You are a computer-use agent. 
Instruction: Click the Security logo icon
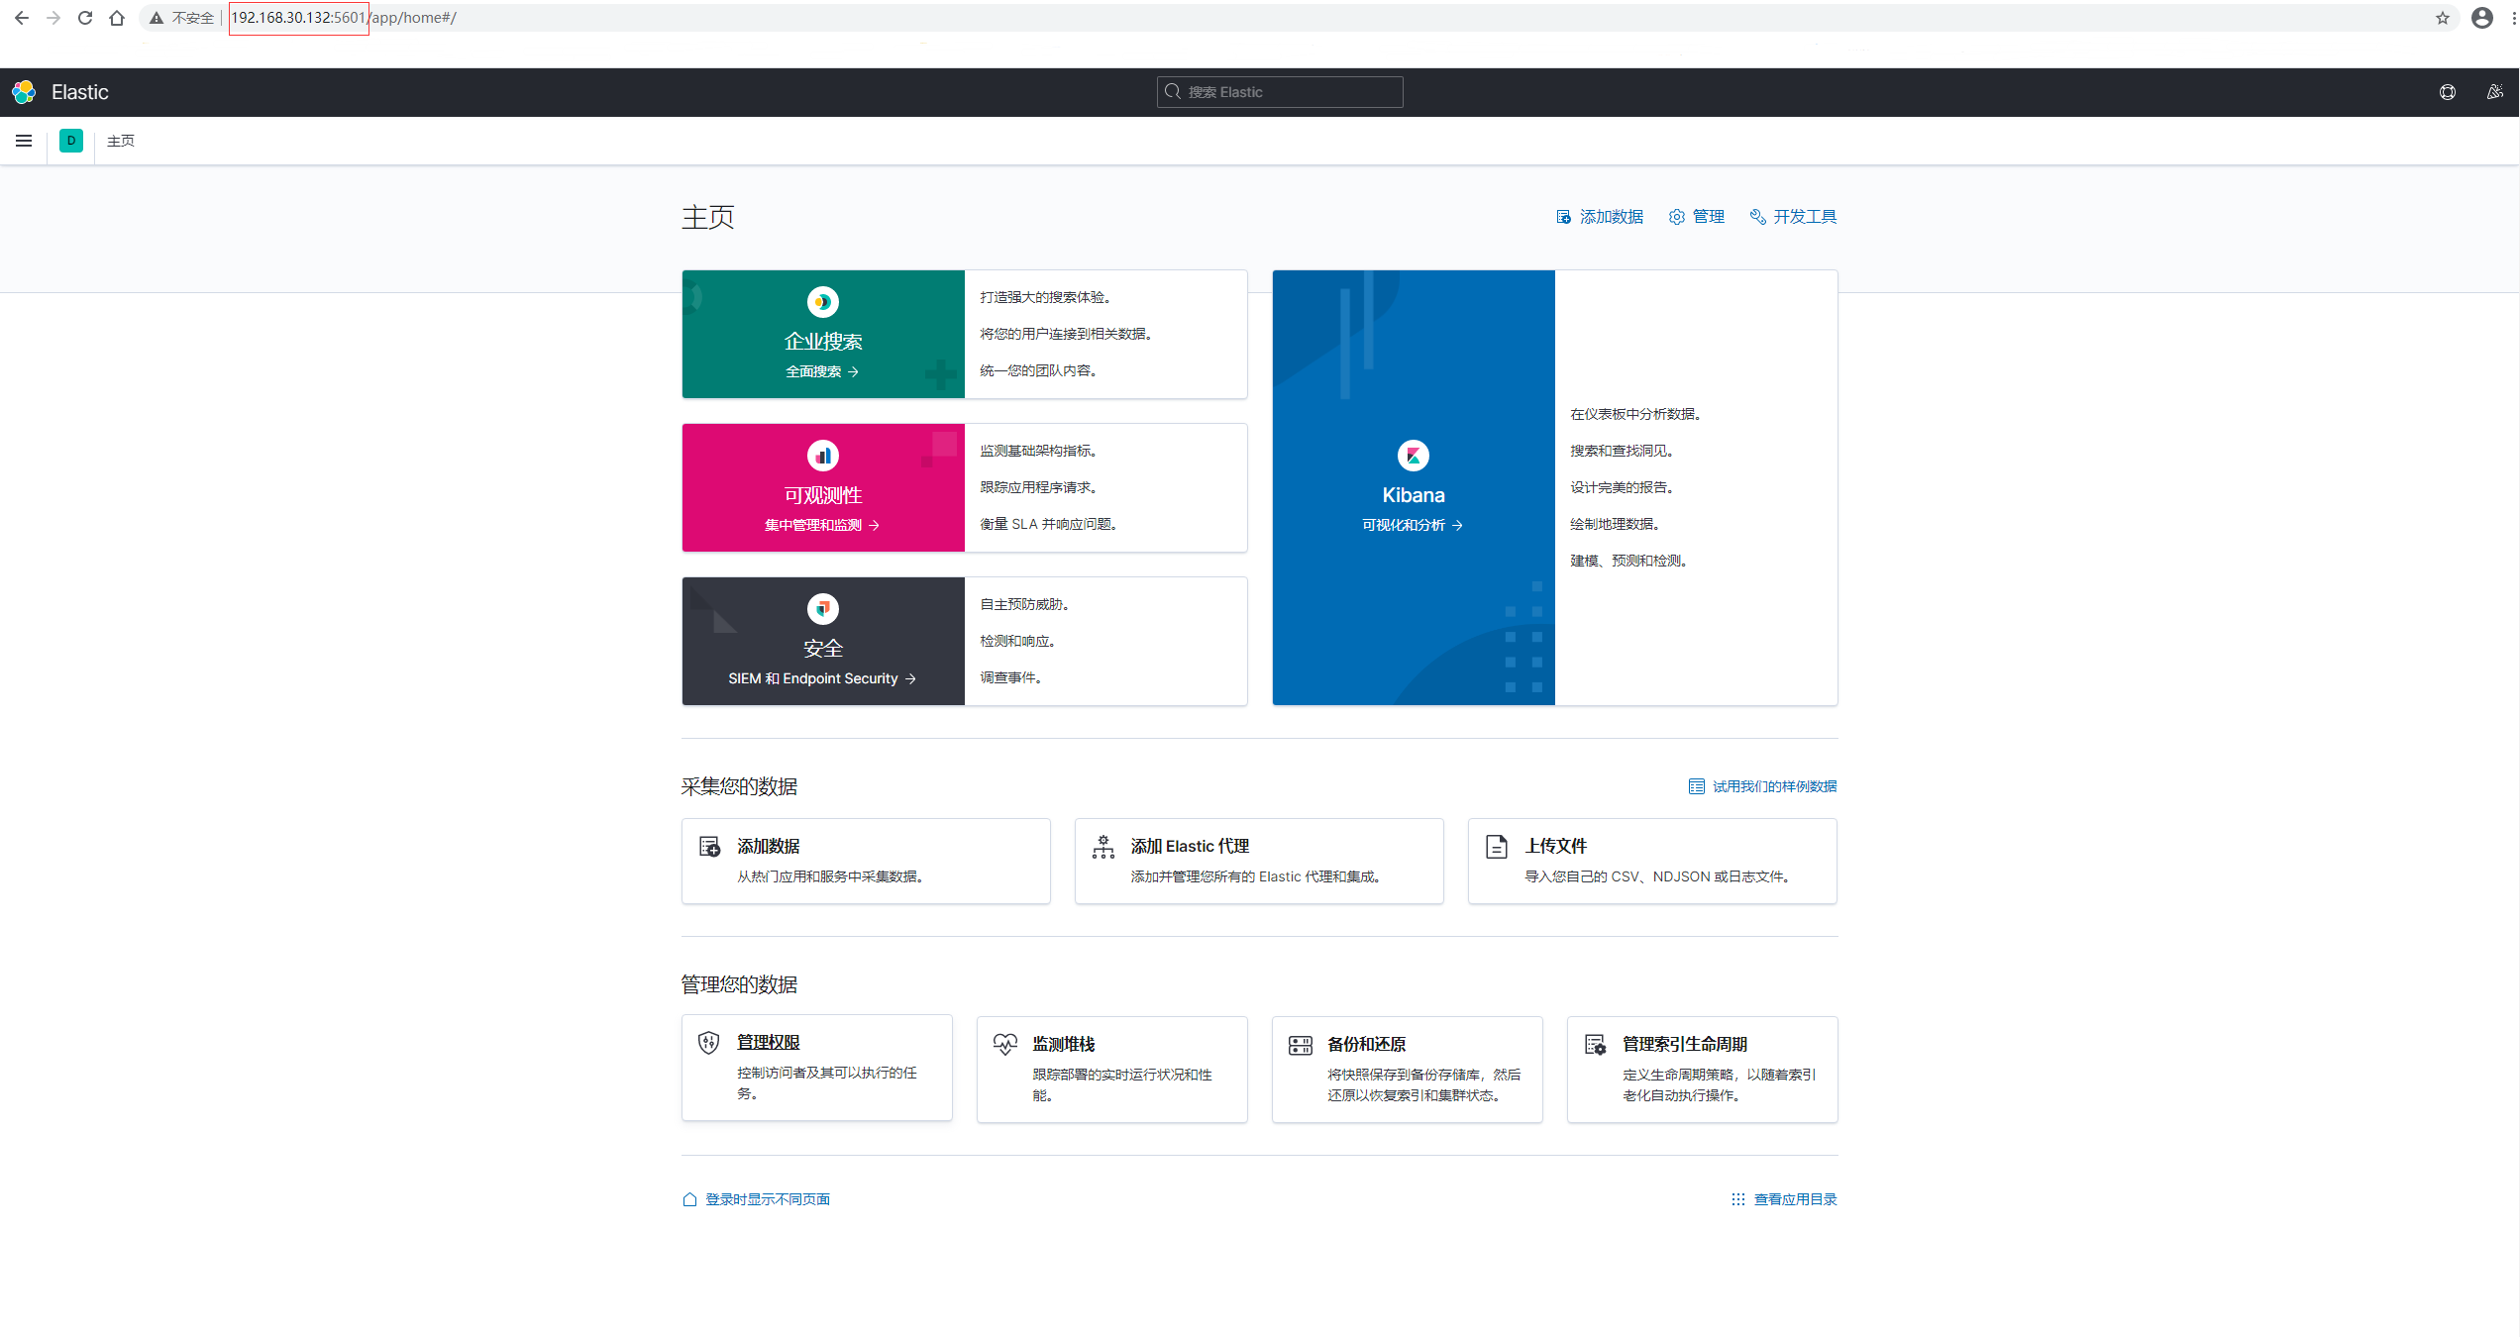point(822,608)
